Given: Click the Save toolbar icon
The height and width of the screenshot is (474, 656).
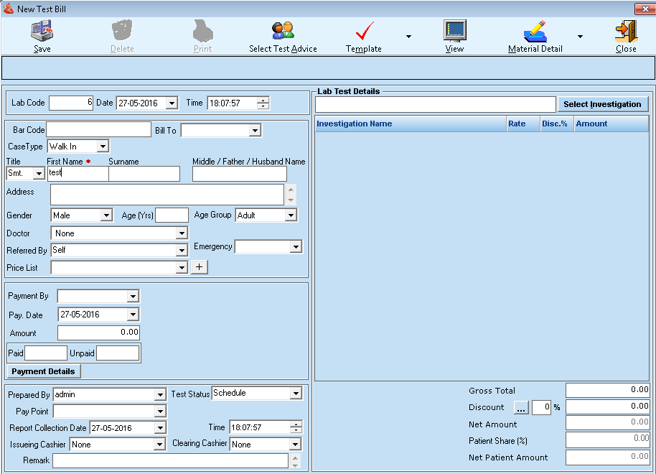Looking at the screenshot, I should [42, 31].
